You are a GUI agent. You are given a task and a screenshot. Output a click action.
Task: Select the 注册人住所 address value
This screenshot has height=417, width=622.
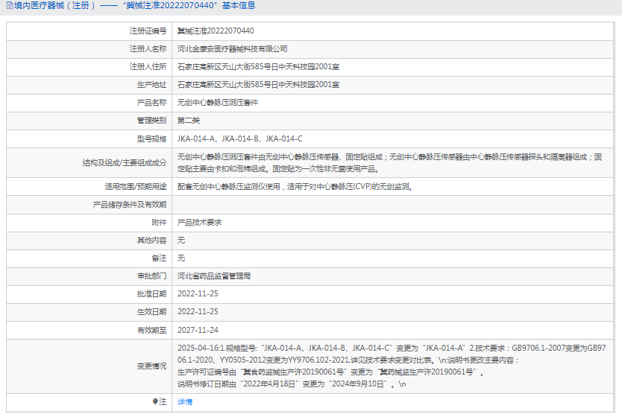click(258, 67)
